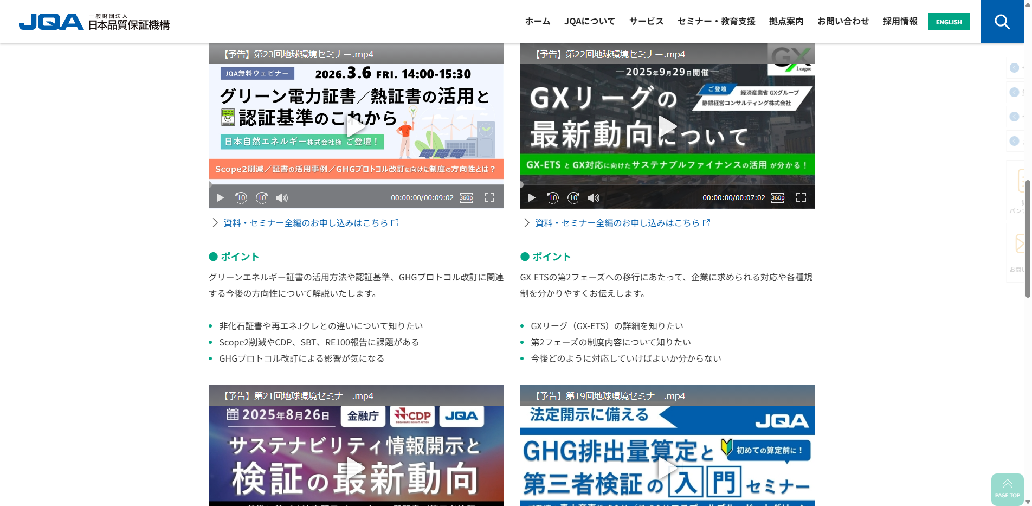
Task: Skip forward 10 seconds in the right video
Action: point(573,197)
